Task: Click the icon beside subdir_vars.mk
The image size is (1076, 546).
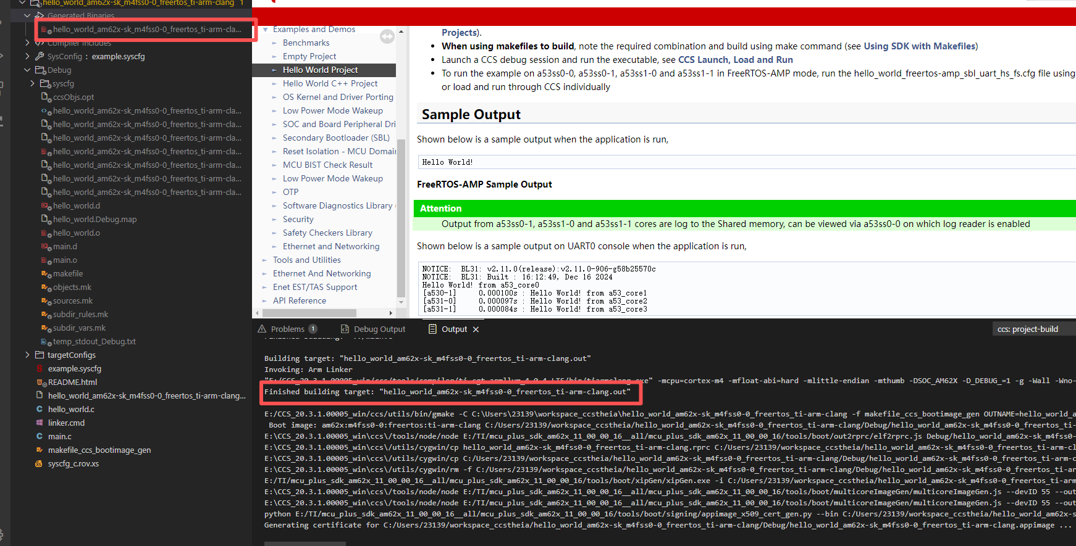Action: pyautogui.click(x=46, y=328)
